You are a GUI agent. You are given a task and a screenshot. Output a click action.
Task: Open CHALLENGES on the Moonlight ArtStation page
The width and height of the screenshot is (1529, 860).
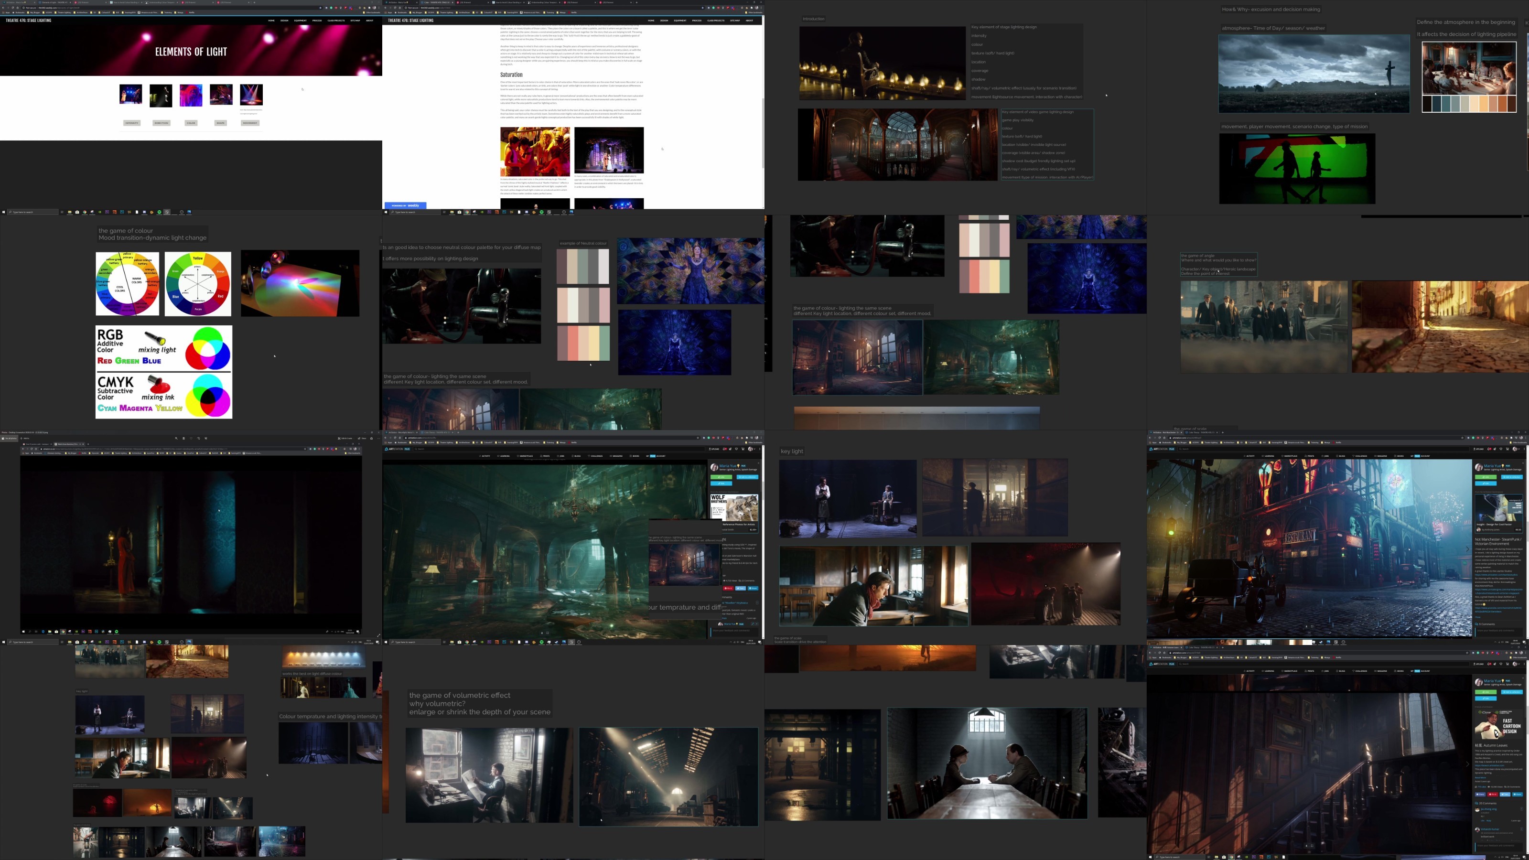click(x=596, y=456)
